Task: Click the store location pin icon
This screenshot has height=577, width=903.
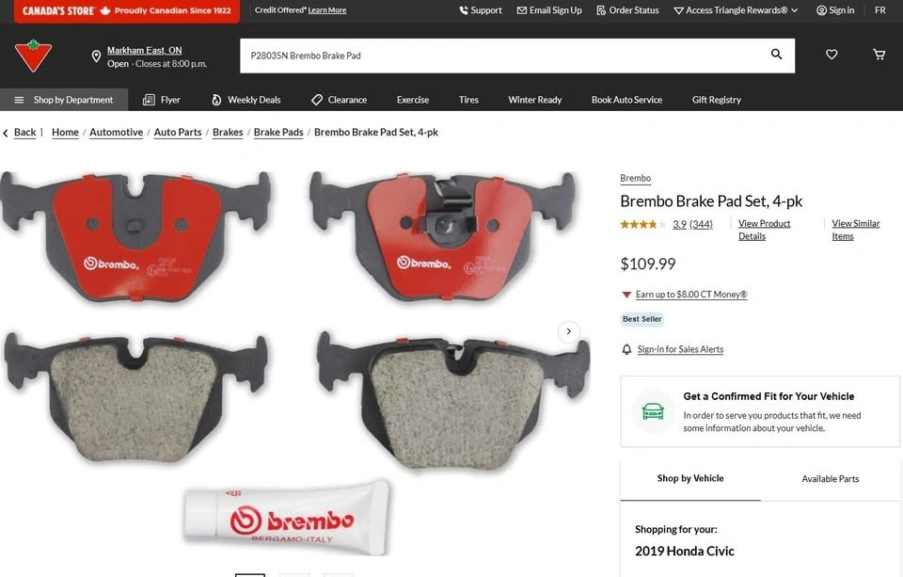Action: tap(96, 56)
